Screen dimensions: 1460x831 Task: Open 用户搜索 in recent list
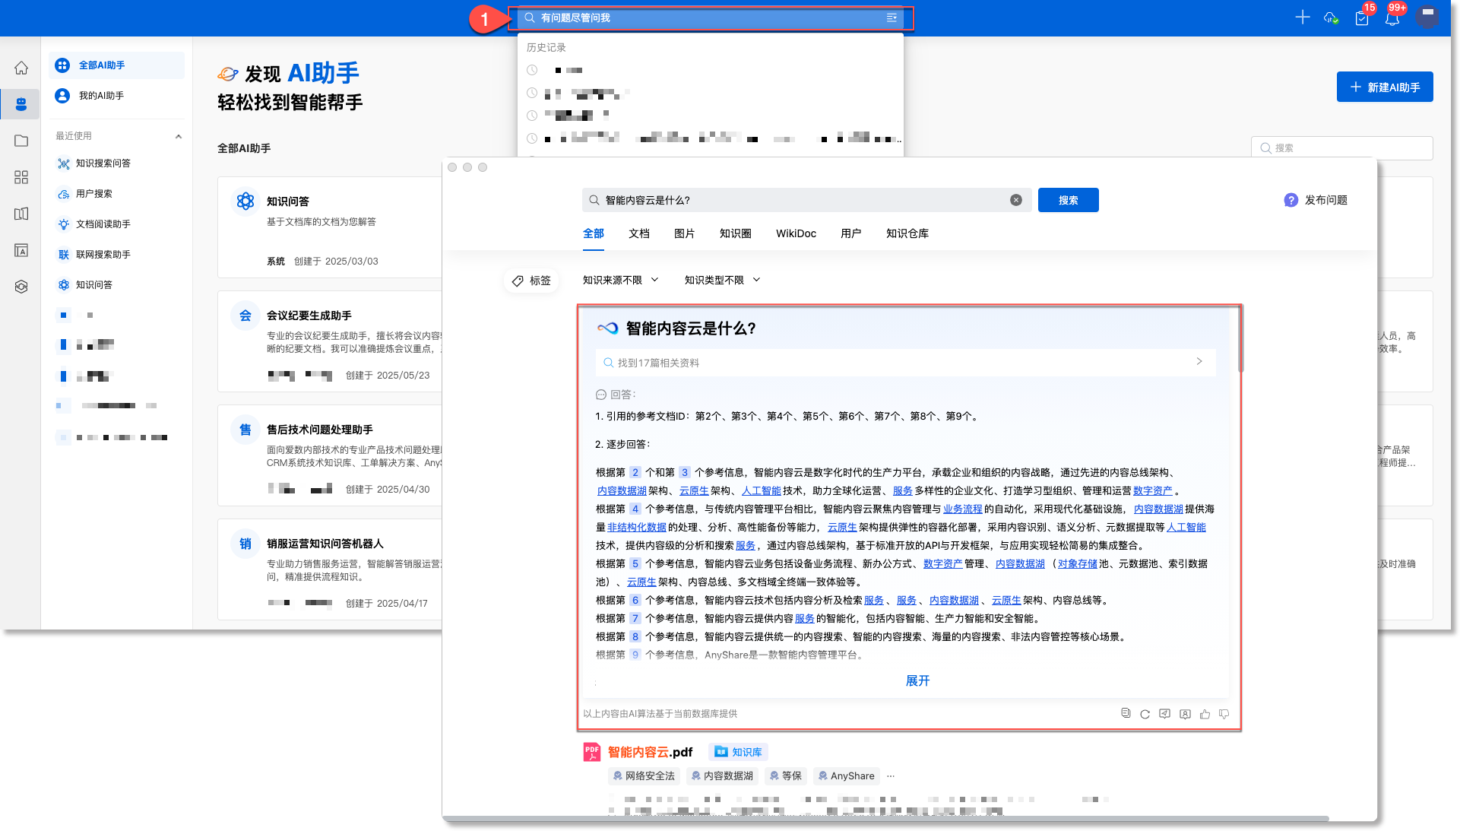[117, 194]
